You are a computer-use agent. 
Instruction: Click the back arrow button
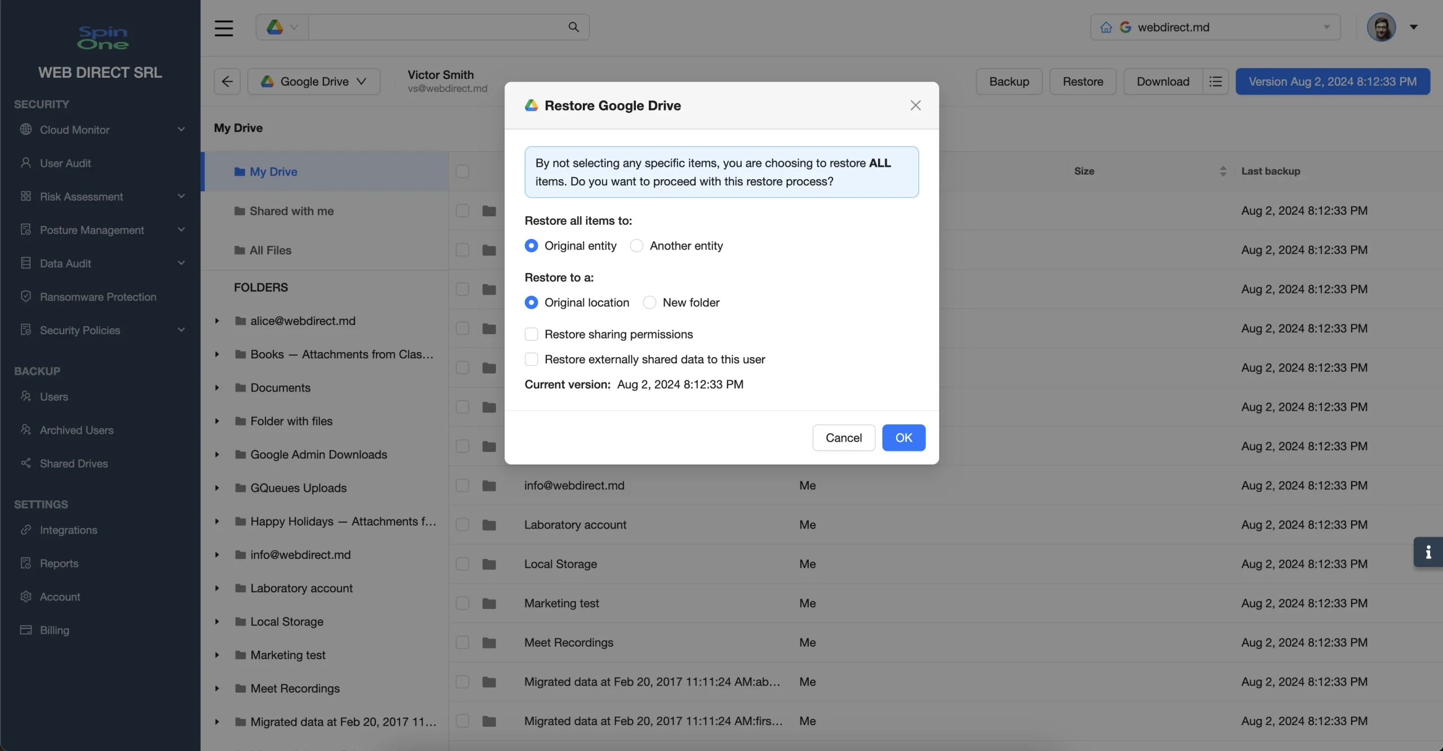point(227,81)
